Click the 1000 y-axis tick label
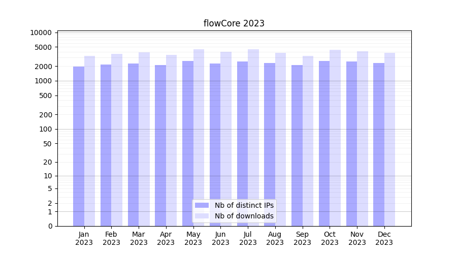Screen dimensions: 457x254 tap(43, 81)
